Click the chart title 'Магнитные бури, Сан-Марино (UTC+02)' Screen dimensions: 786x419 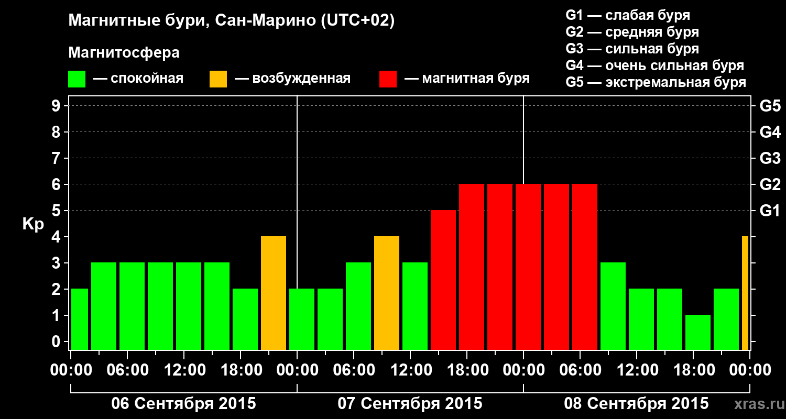coord(232,21)
